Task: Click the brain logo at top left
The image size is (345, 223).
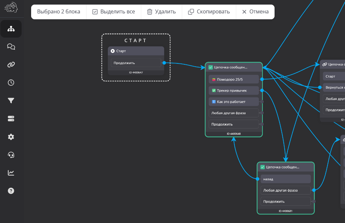Action: coord(11,8)
